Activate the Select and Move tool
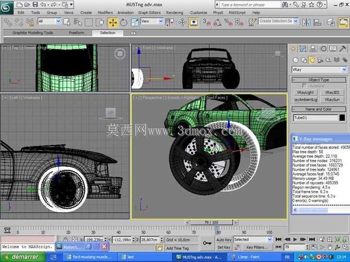The width and height of the screenshot is (350, 262). (113, 22)
